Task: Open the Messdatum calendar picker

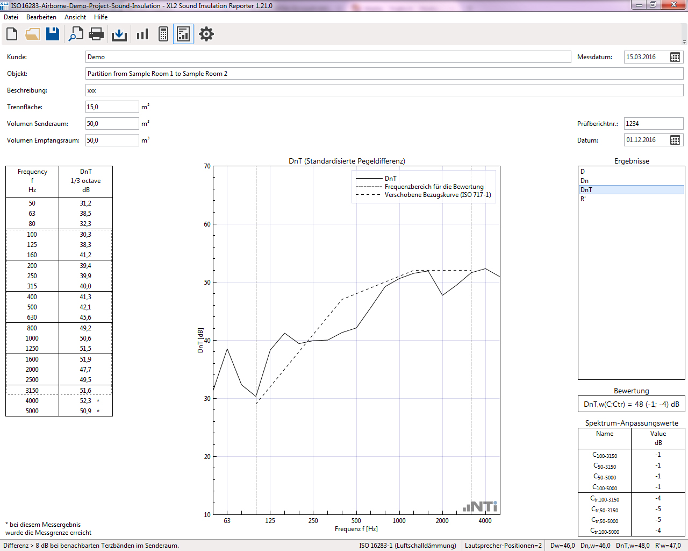Action: [x=675, y=57]
